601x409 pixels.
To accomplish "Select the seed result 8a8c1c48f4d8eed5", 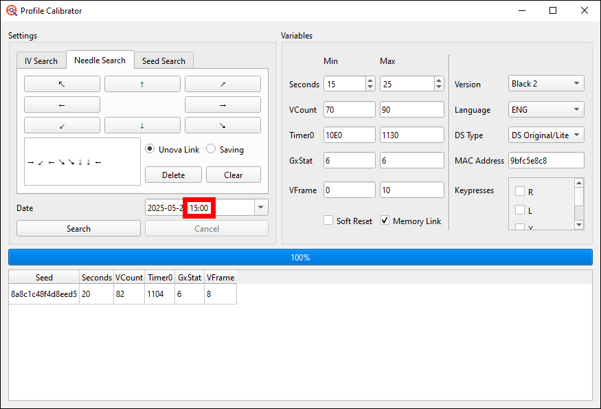I will click(43, 294).
